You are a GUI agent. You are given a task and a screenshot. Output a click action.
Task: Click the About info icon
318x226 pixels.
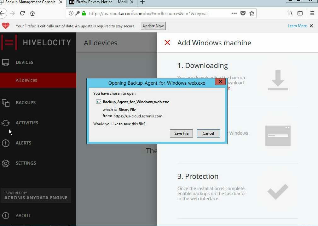(x=6, y=216)
